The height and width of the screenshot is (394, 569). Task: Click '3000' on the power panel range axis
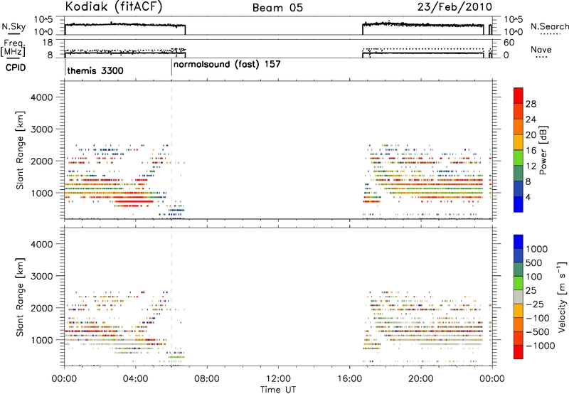(x=41, y=129)
